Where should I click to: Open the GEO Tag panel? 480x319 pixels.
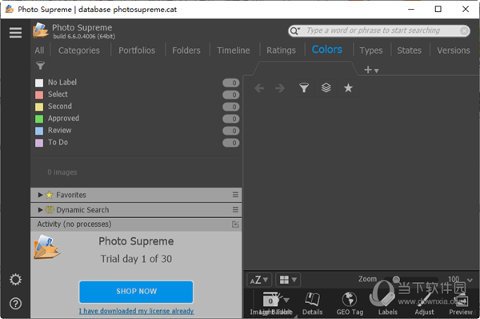(x=350, y=304)
